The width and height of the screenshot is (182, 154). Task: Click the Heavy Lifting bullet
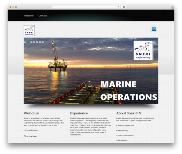[122, 130]
